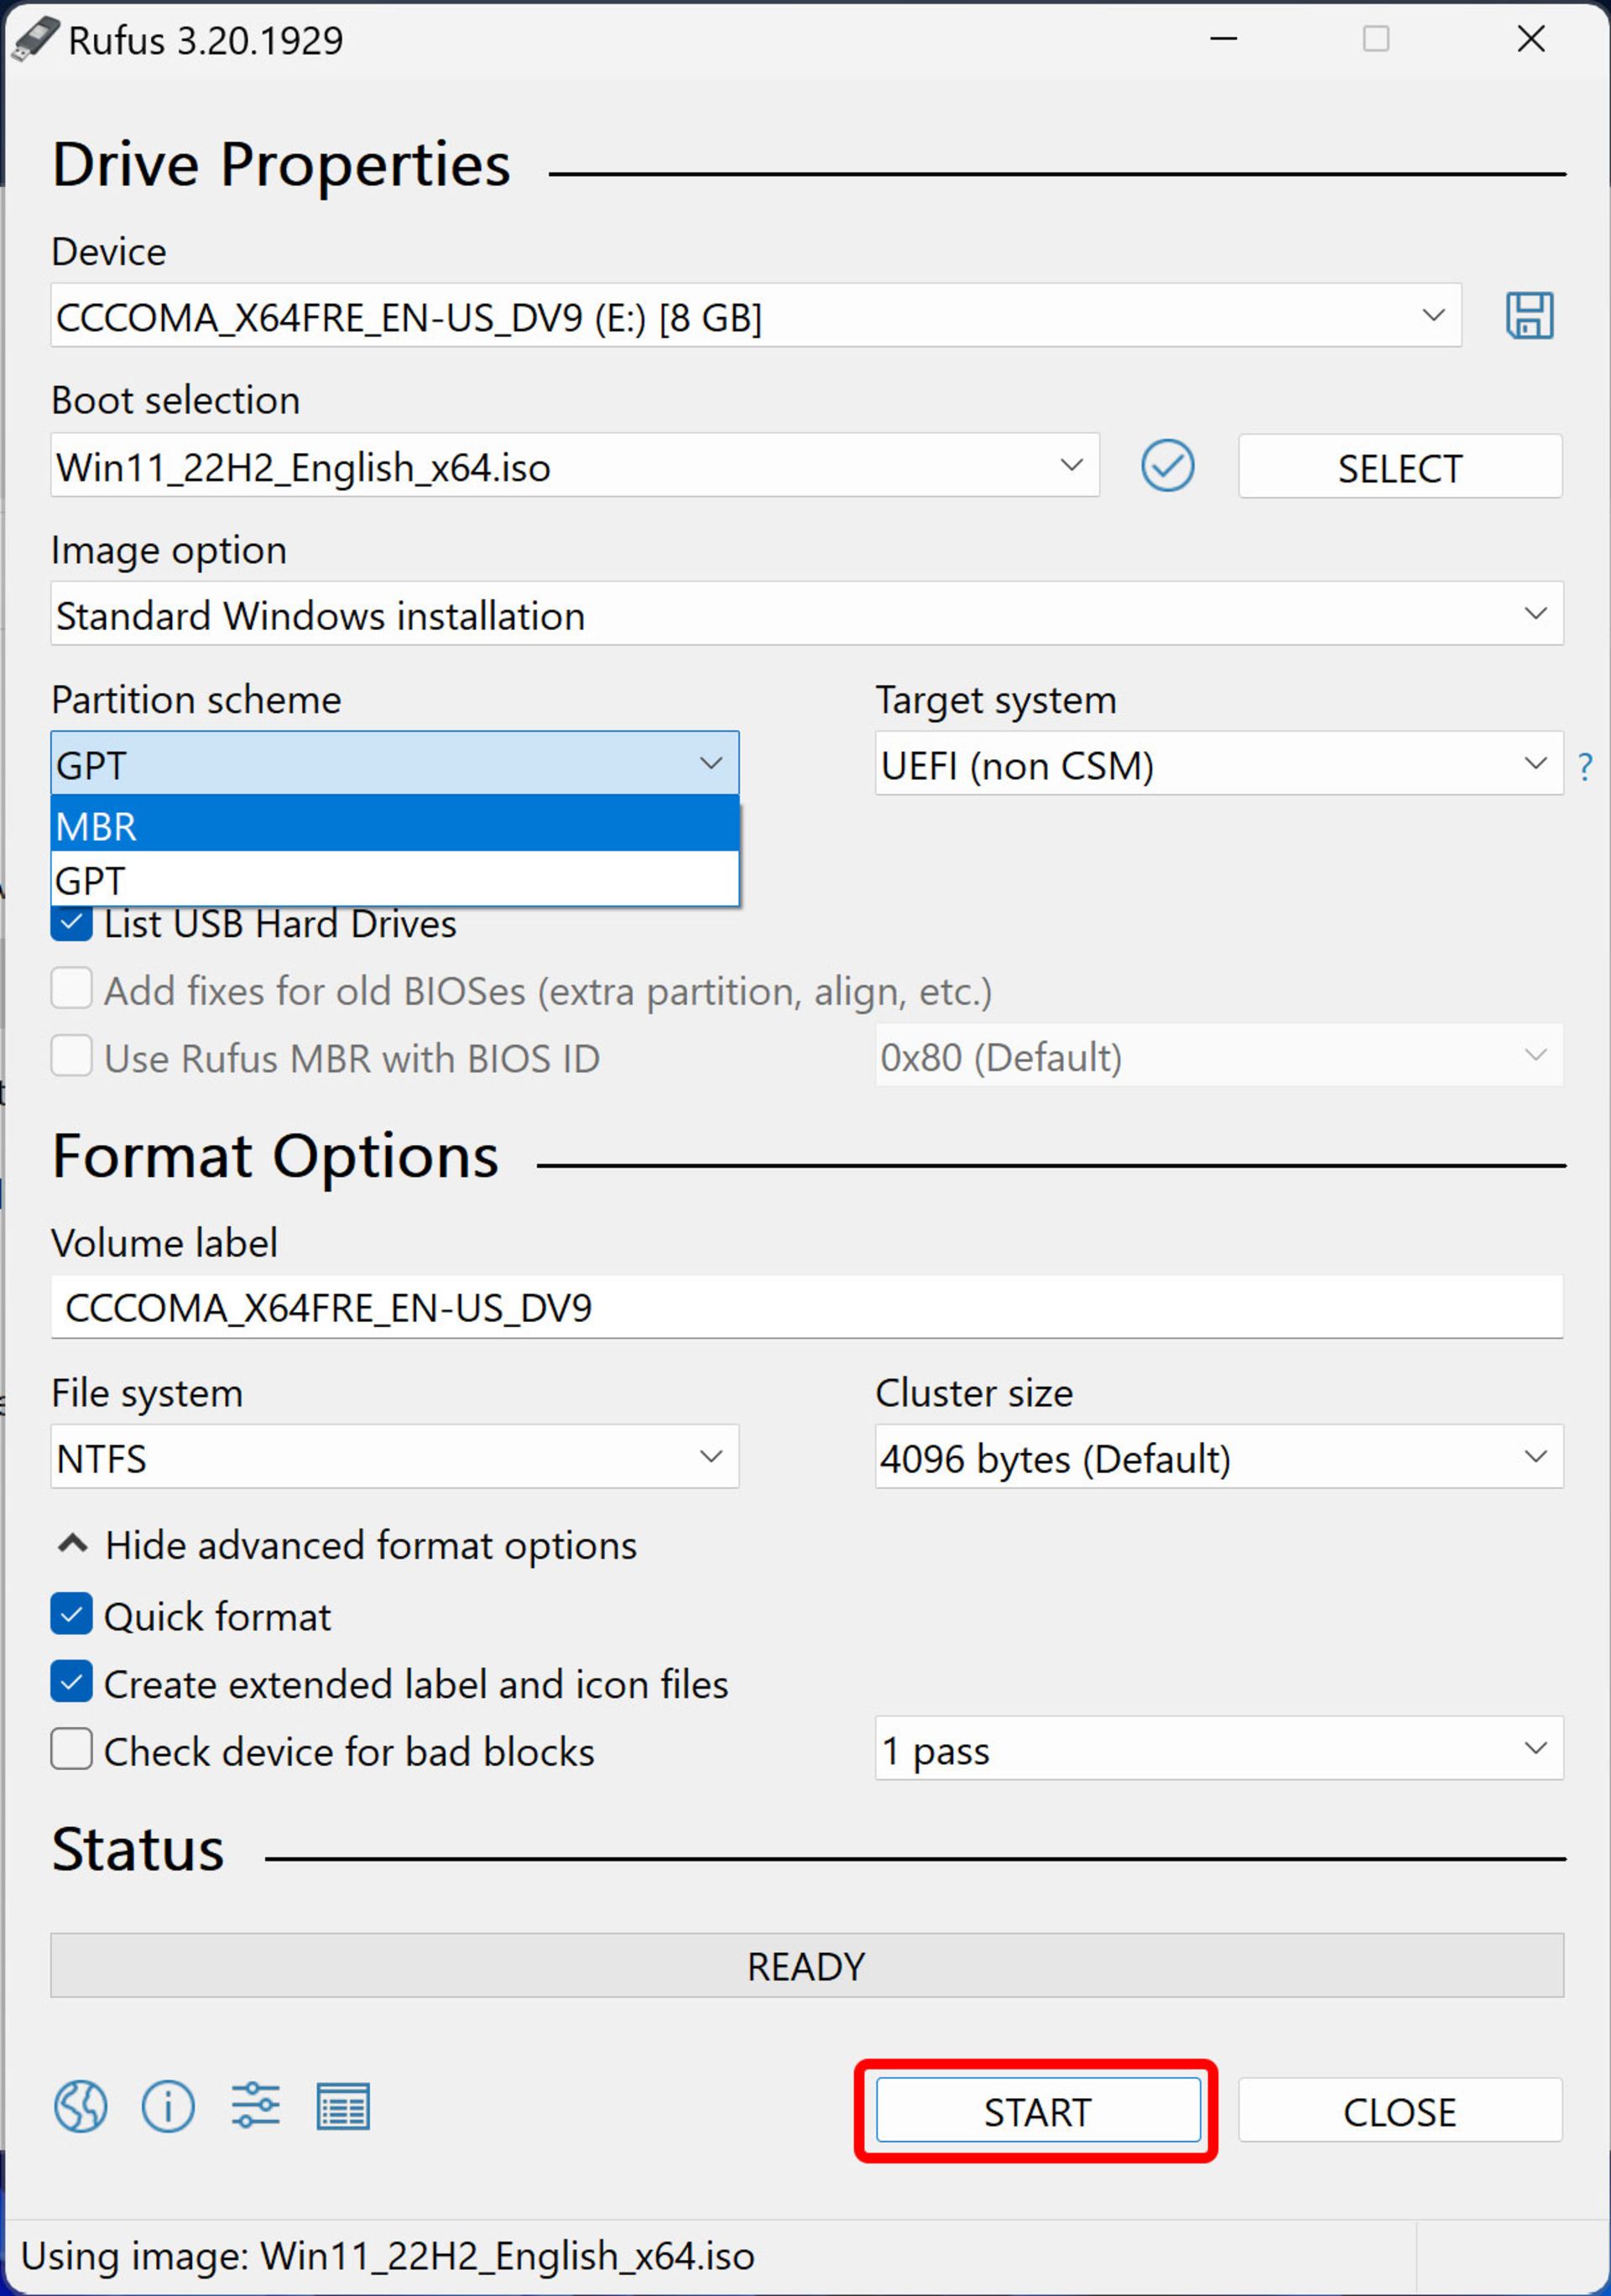Toggle Use Rufus MBR with BIOS ID
This screenshot has width=1611, height=2296.
72,1056
